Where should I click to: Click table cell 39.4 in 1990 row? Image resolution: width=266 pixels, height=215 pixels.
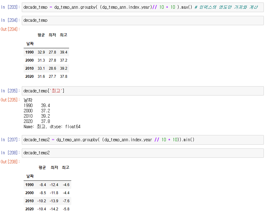63,52
